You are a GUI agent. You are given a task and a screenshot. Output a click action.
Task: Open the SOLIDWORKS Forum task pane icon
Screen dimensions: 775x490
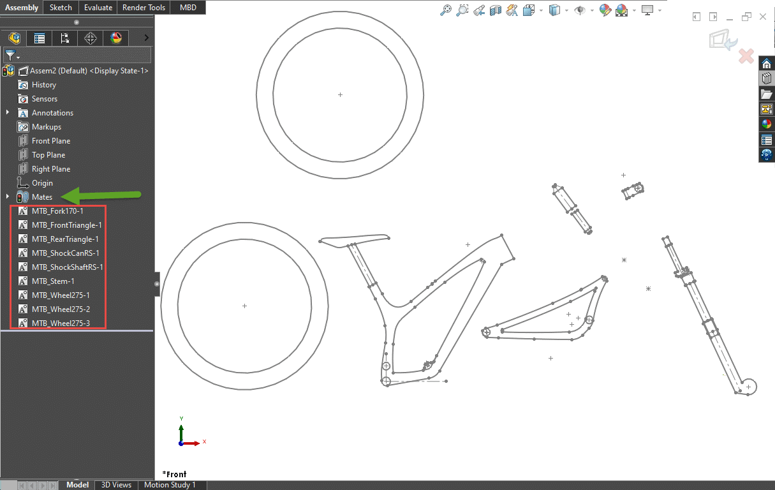tap(767, 155)
